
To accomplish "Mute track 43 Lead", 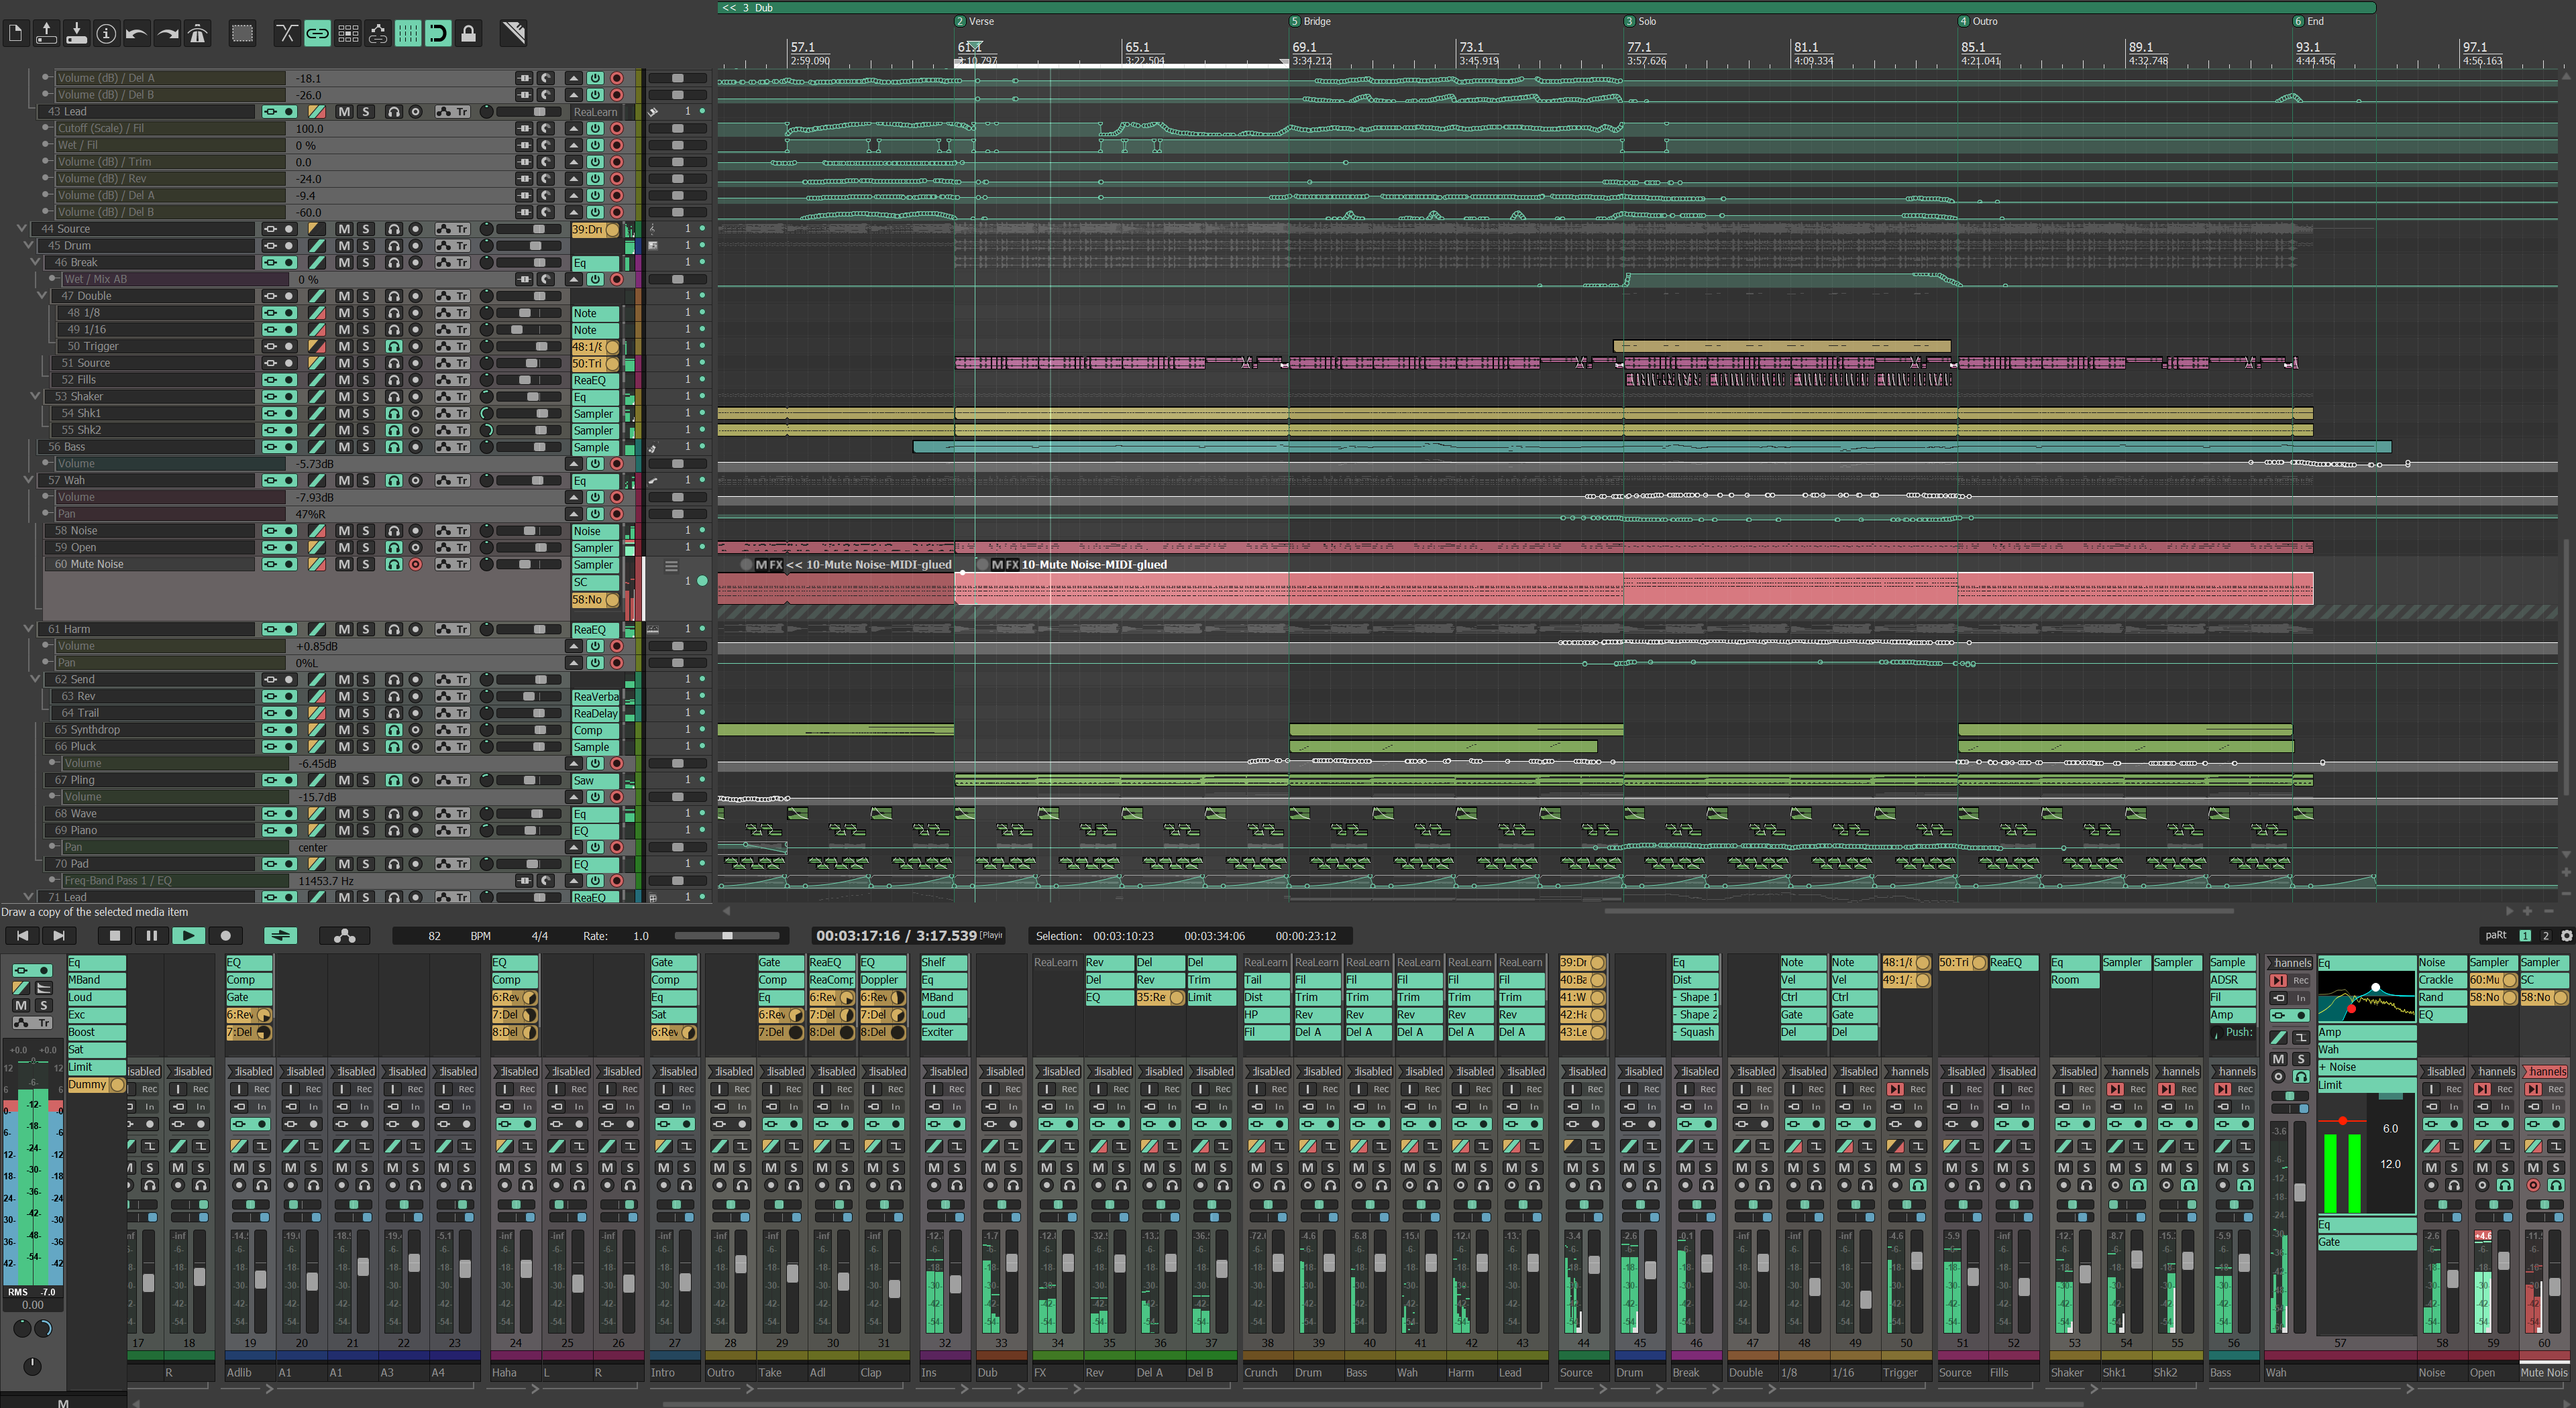I will click(344, 112).
